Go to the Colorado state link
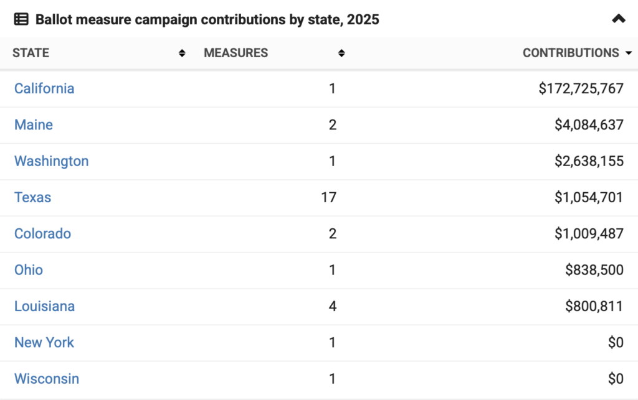The image size is (638, 400). pos(43,234)
